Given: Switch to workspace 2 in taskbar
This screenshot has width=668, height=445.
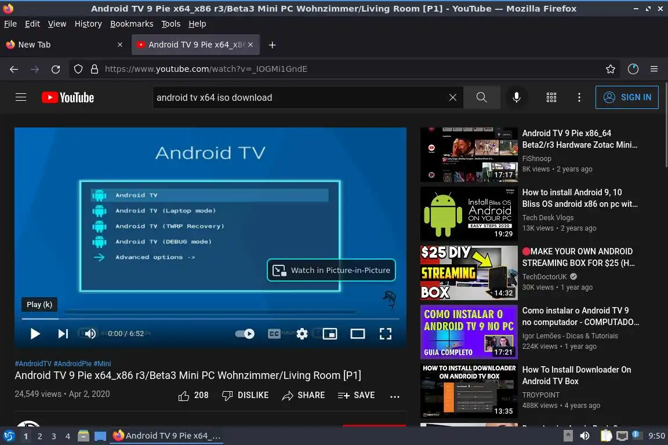Looking at the screenshot, I should pyautogui.click(x=39, y=436).
